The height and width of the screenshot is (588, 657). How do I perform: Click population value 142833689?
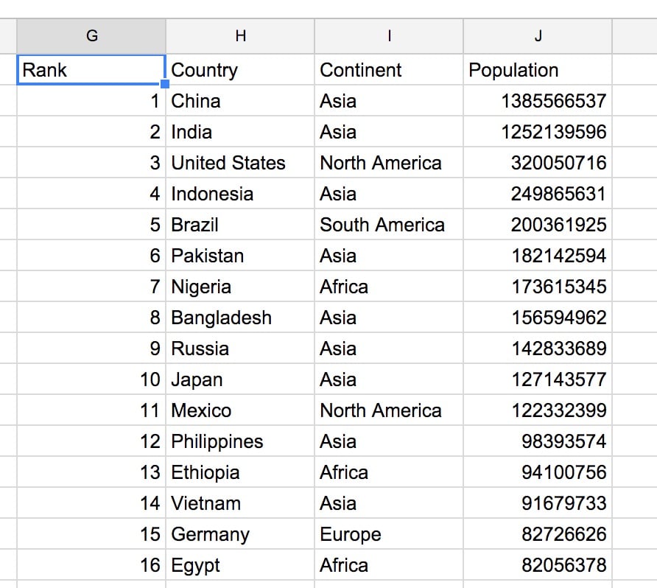tap(538, 349)
